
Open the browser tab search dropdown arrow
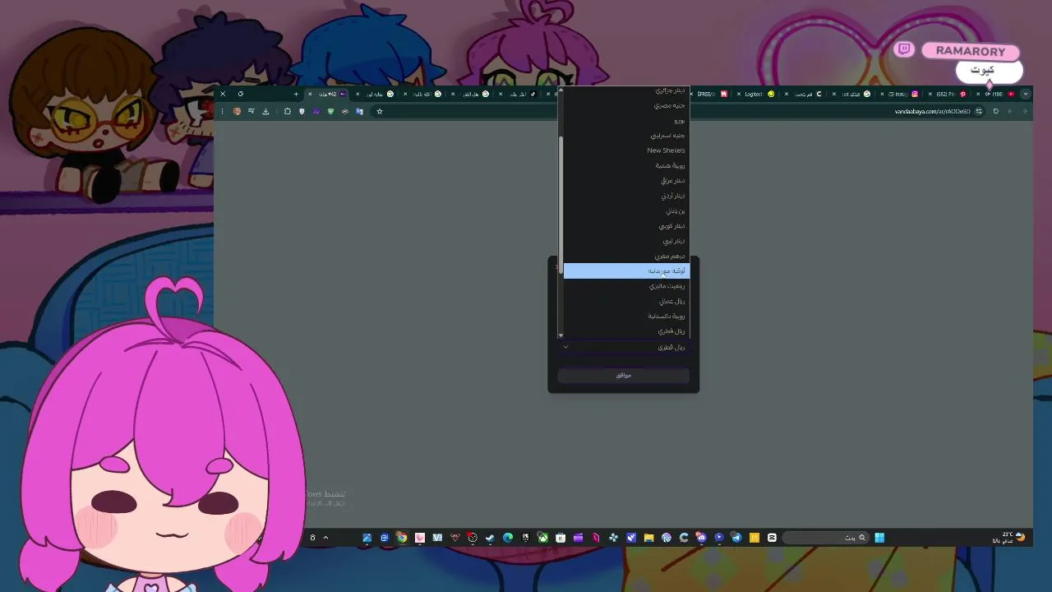(x=1025, y=94)
